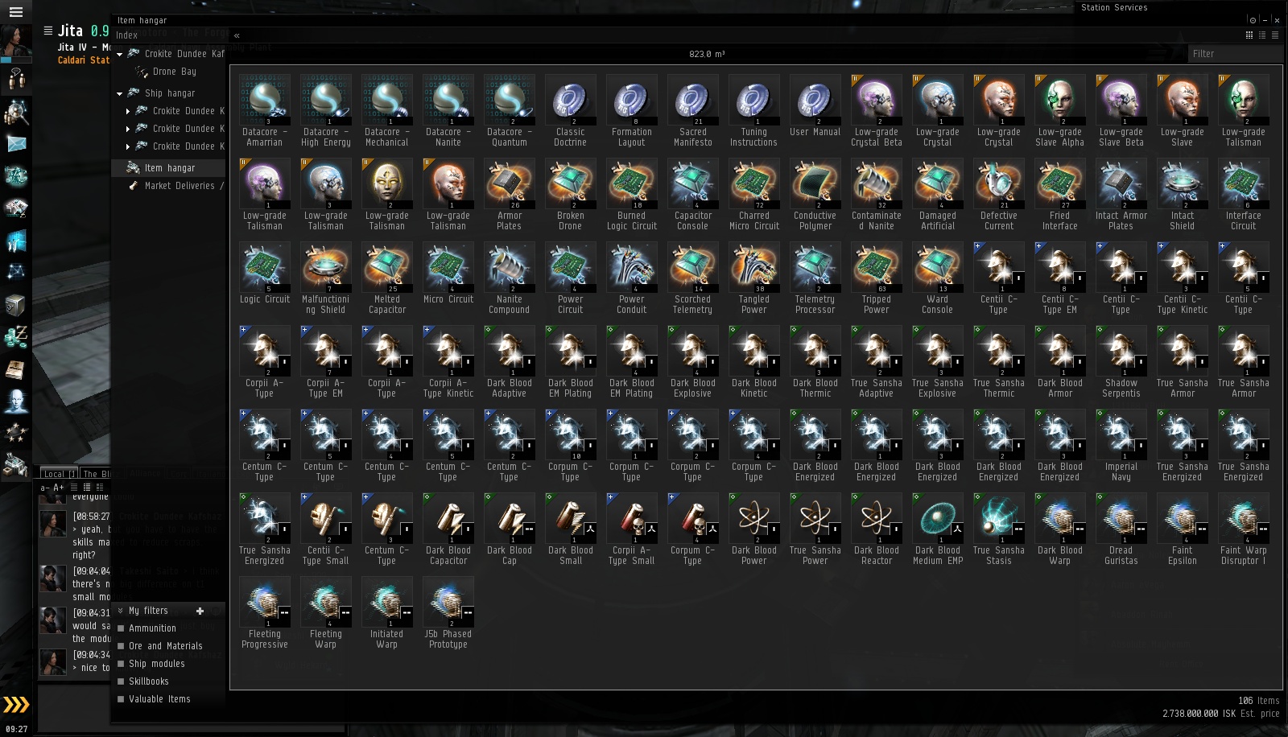This screenshot has height=737, width=1288.
Task: Pin the Item hangar window
Action: coord(1253,20)
